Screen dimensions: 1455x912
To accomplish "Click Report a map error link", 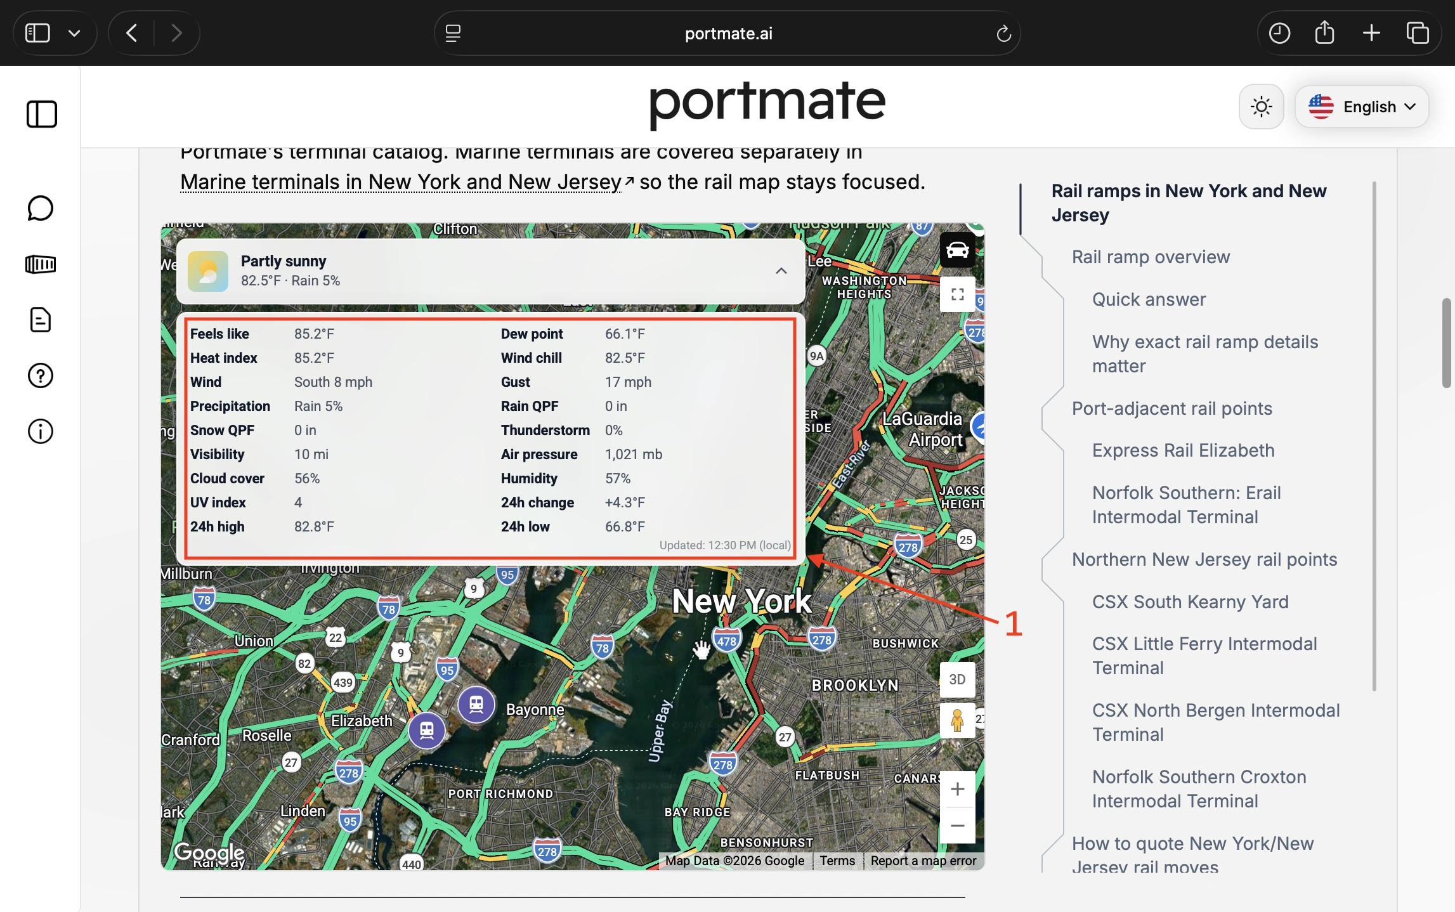I will coord(923,861).
